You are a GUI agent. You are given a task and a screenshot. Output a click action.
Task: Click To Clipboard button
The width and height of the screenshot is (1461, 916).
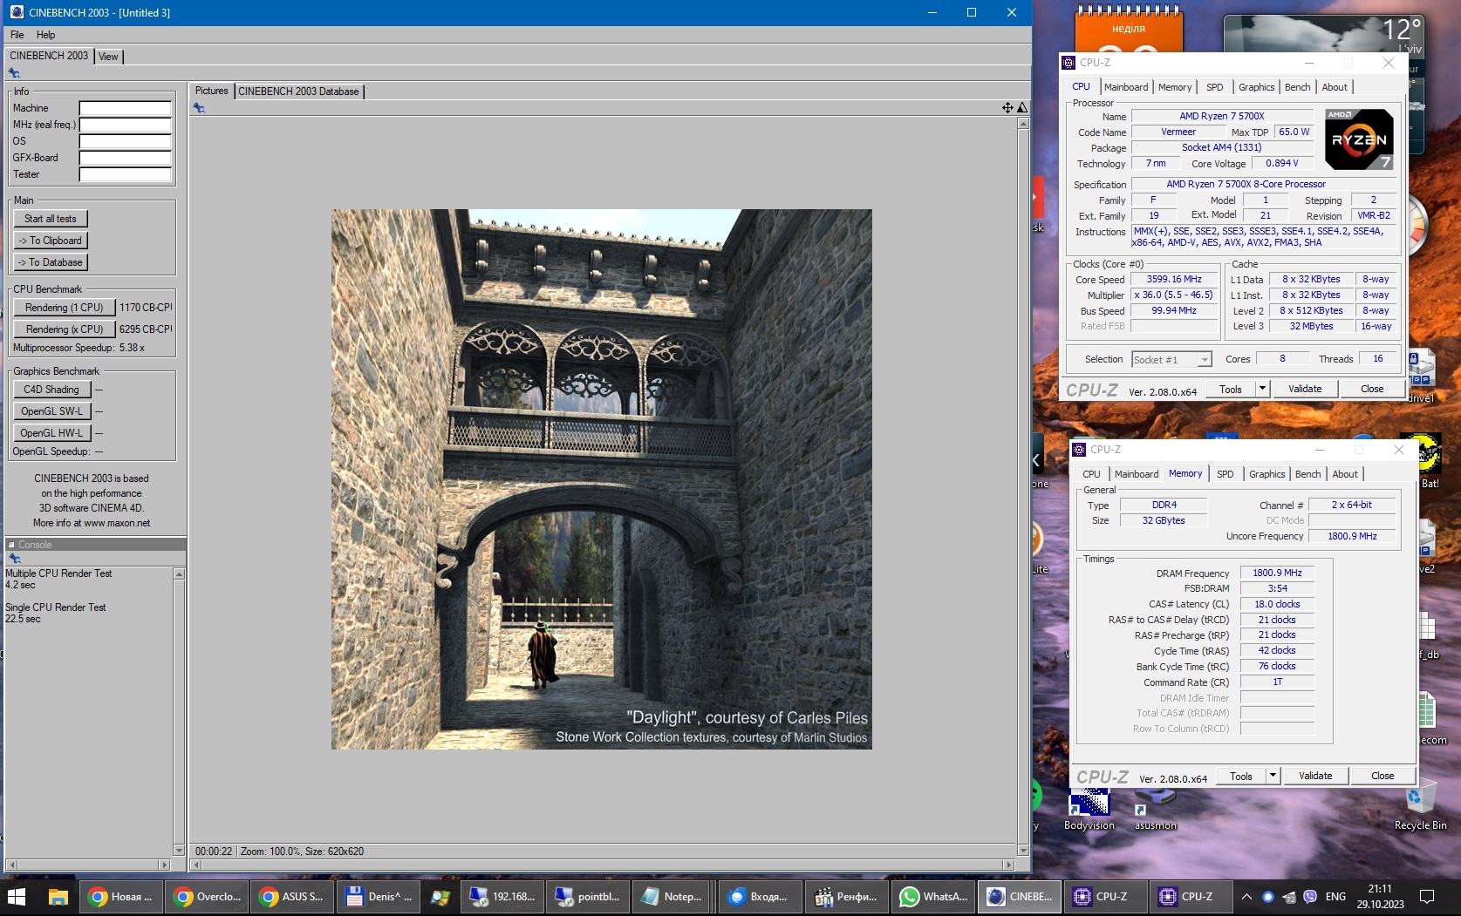(51, 241)
